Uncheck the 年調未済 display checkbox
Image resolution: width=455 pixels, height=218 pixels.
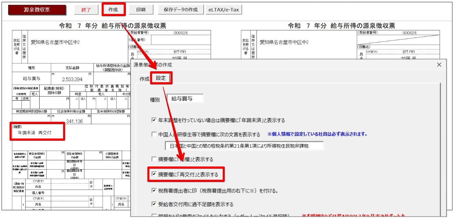pos(154,120)
